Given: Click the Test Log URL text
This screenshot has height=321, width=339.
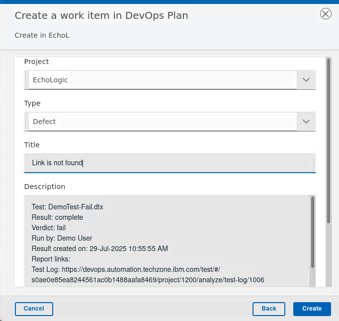Looking at the screenshot, I should [x=148, y=275].
